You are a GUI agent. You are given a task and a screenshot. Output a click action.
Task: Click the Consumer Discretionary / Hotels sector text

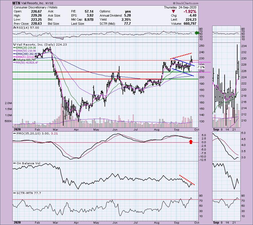(35, 7)
